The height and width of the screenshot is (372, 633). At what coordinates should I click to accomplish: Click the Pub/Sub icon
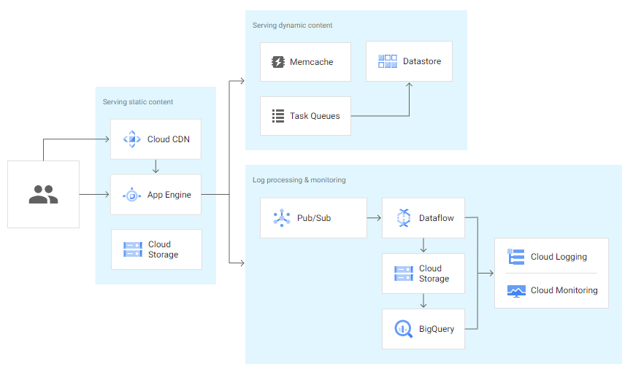coord(282,218)
